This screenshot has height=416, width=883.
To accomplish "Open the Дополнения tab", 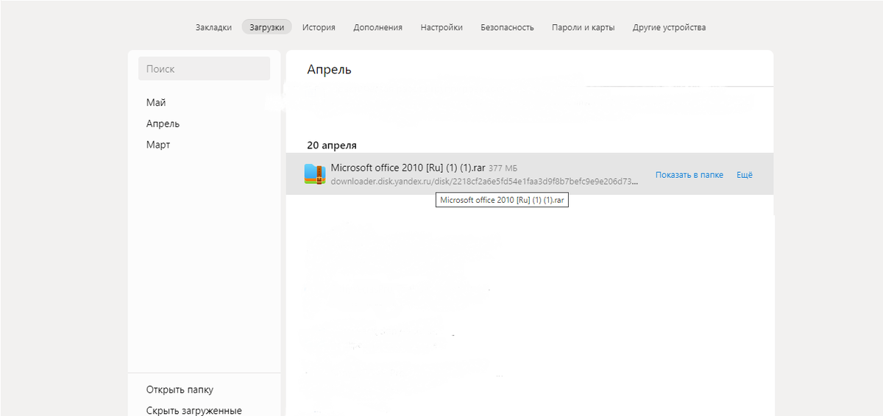I will (377, 27).
